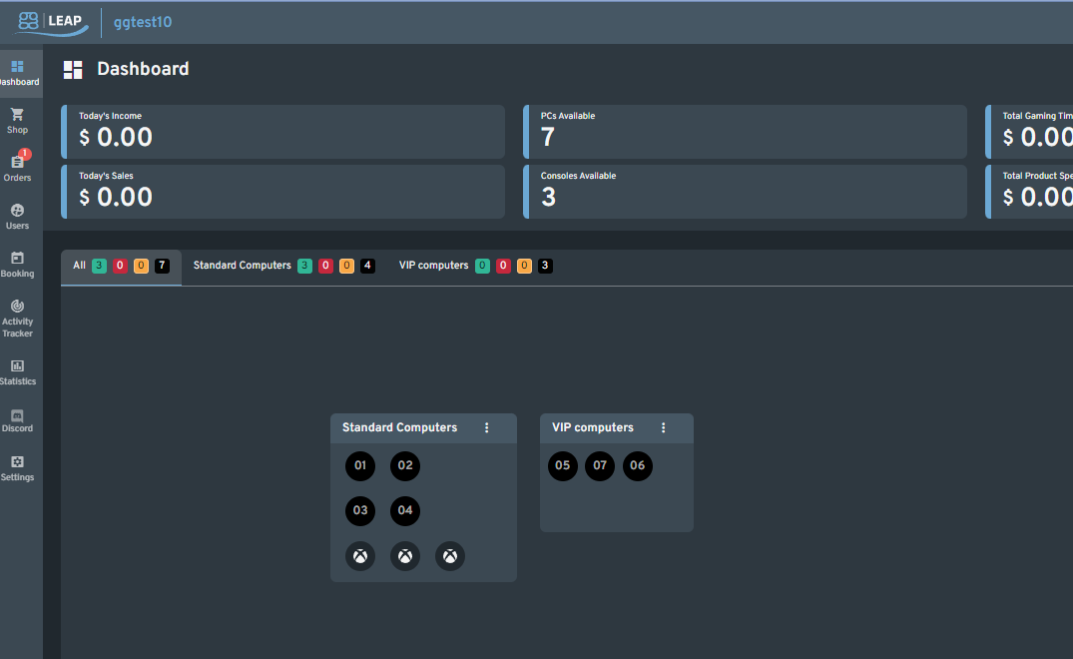This screenshot has height=659, width=1073.
Task: Click the LEAP logo
Action: pyautogui.click(x=48, y=21)
